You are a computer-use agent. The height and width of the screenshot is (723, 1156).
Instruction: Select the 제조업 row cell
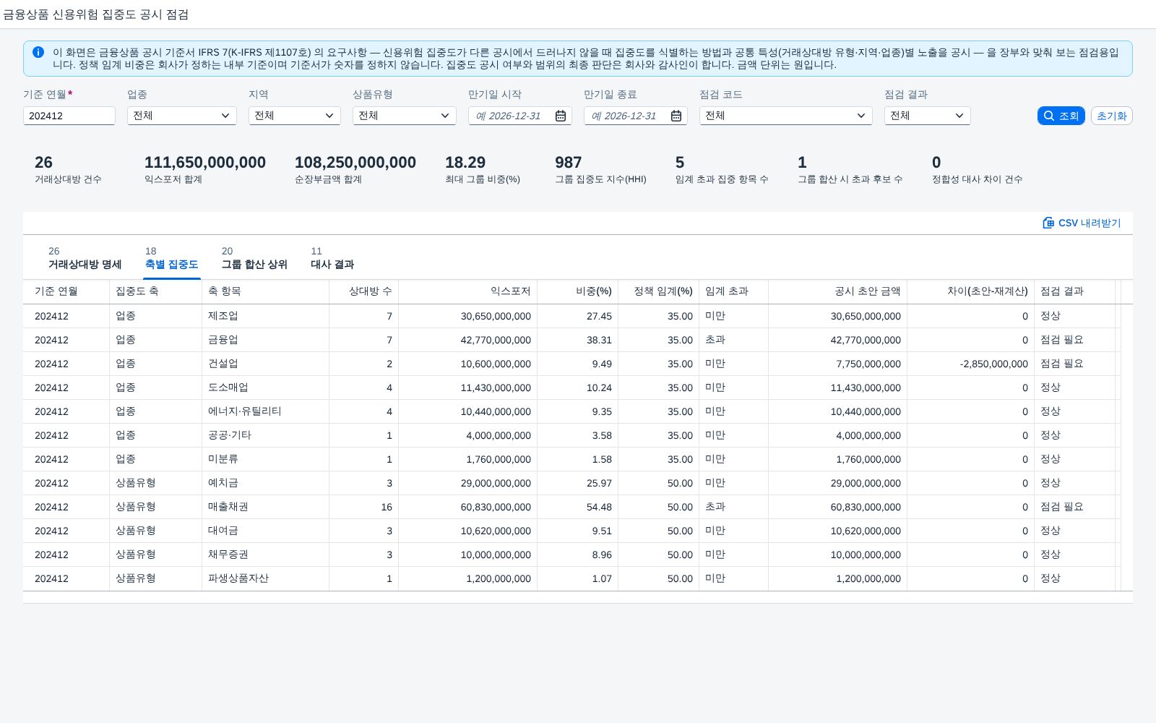point(266,316)
